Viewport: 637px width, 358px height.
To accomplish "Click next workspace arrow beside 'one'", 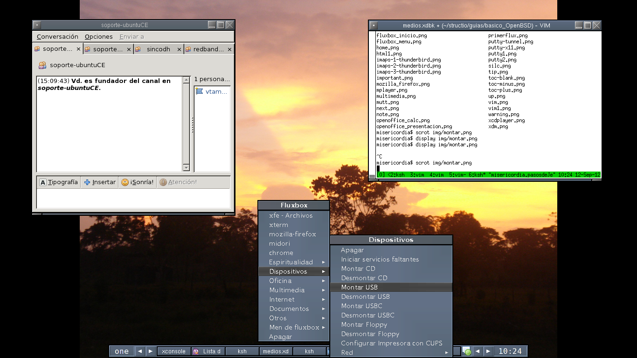I will click(150, 351).
